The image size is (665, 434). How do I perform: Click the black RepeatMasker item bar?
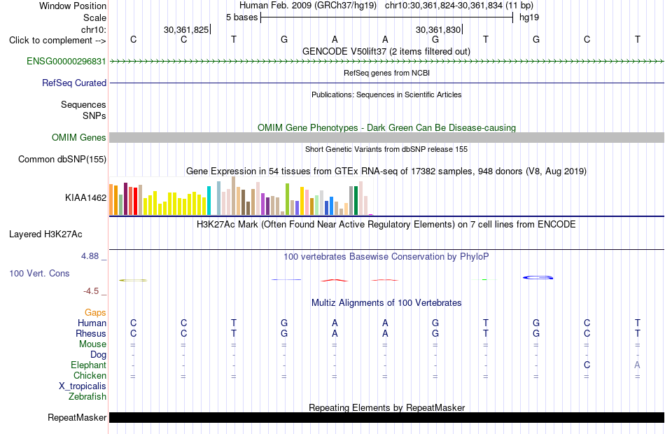pyautogui.click(x=386, y=417)
